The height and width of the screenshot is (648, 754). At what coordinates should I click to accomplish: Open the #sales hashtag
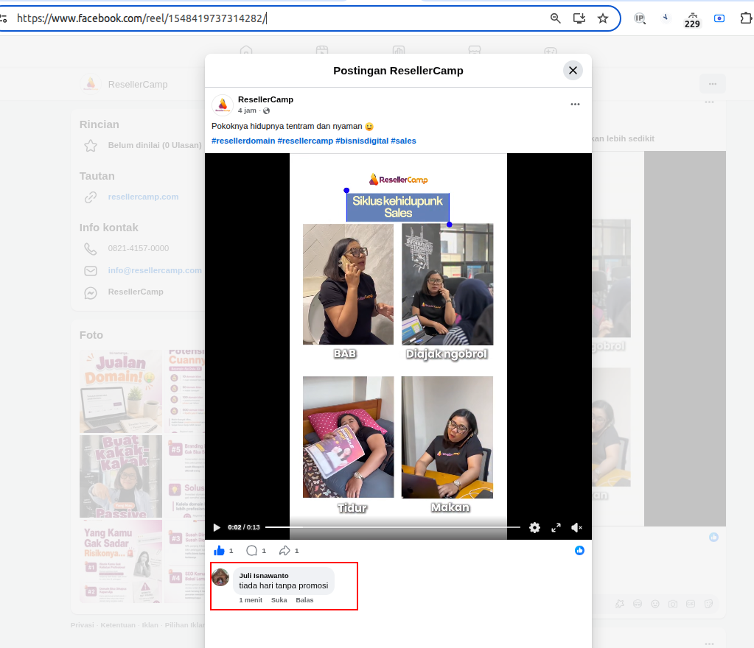click(403, 141)
